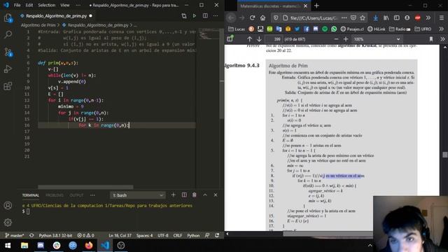
Task: Select the Respaldo_Algoritmo_de_prim.py editor tab
Action: click(56, 16)
